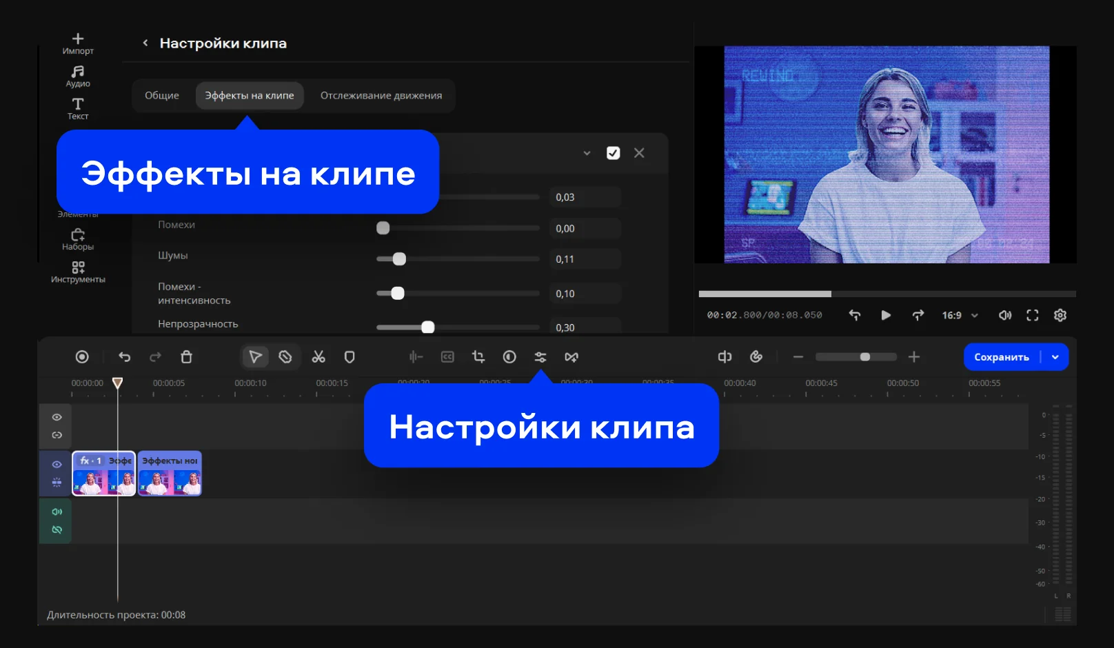Select the Text tool in sidebar
Screen dimensions: 1114x648
coord(78,108)
